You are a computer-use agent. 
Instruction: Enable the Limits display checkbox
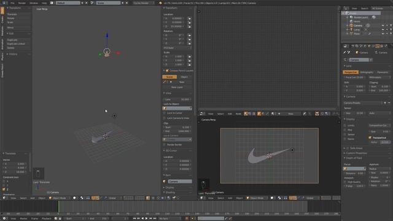tap(345, 125)
